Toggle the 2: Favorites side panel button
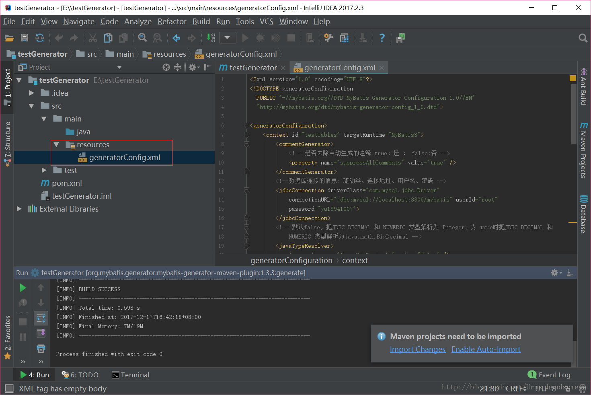The height and width of the screenshot is (395, 591). pos(7,337)
